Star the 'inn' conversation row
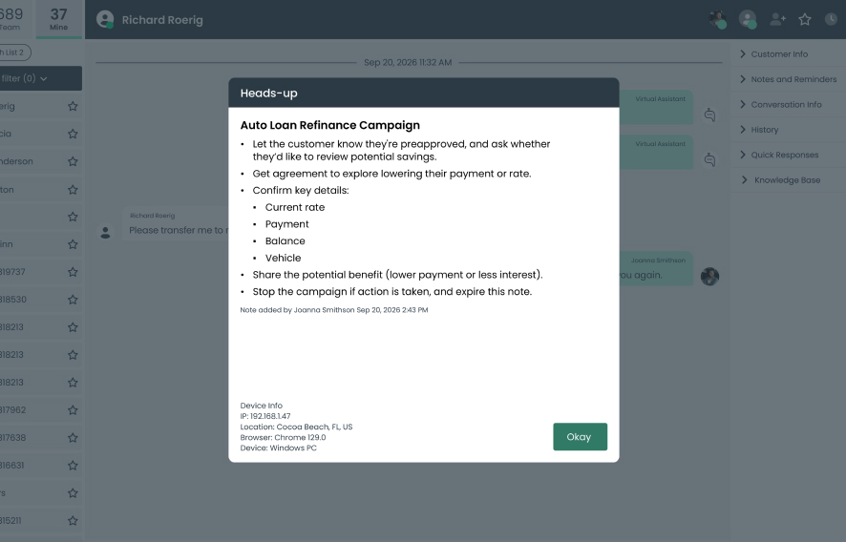 pos(73,244)
